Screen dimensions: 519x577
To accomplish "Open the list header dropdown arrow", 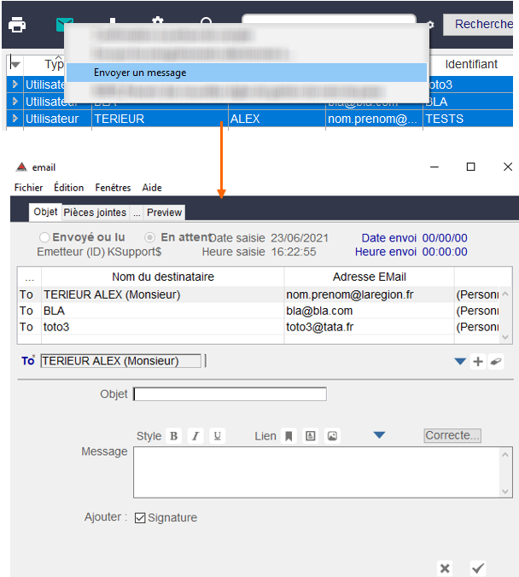I will coord(15,64).
